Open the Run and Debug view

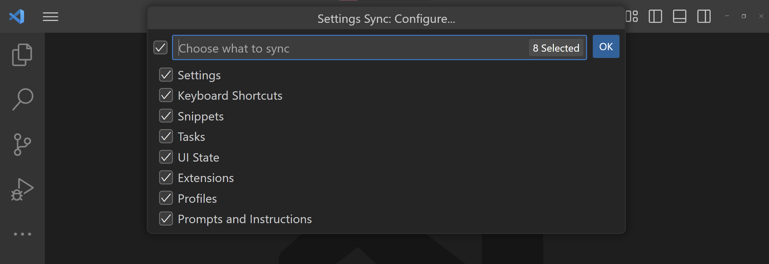[22, 189]
